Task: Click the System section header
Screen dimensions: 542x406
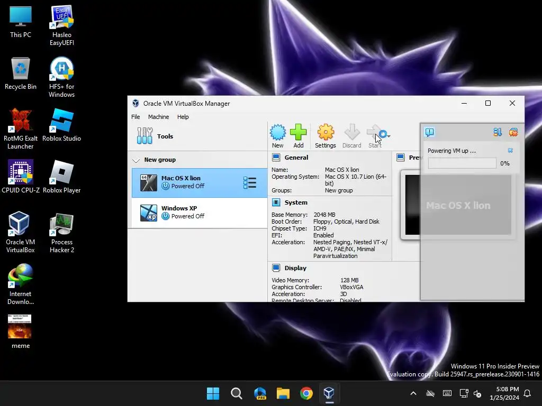Action: [x=296, y=202]
